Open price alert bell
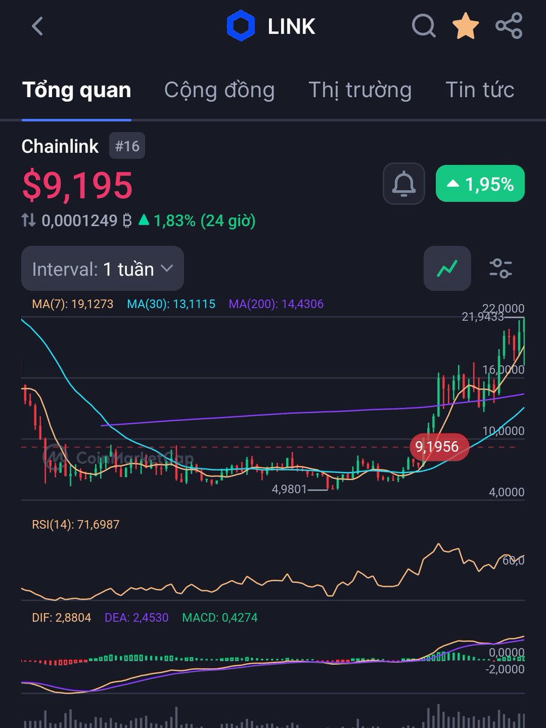546x728 pixels. click(404, 184)
